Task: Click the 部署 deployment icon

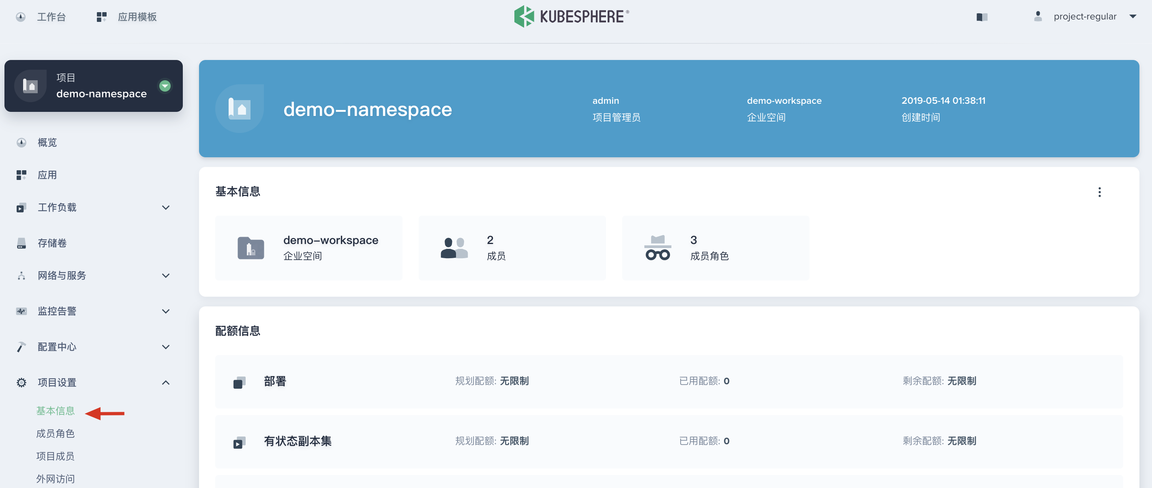Action: pos(239,382)
